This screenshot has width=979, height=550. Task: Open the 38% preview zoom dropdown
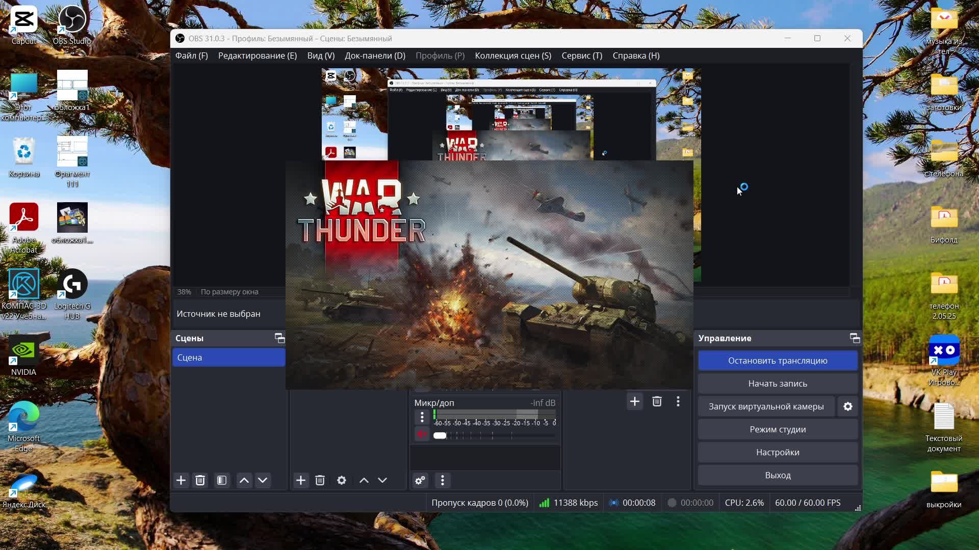(184, 292)
